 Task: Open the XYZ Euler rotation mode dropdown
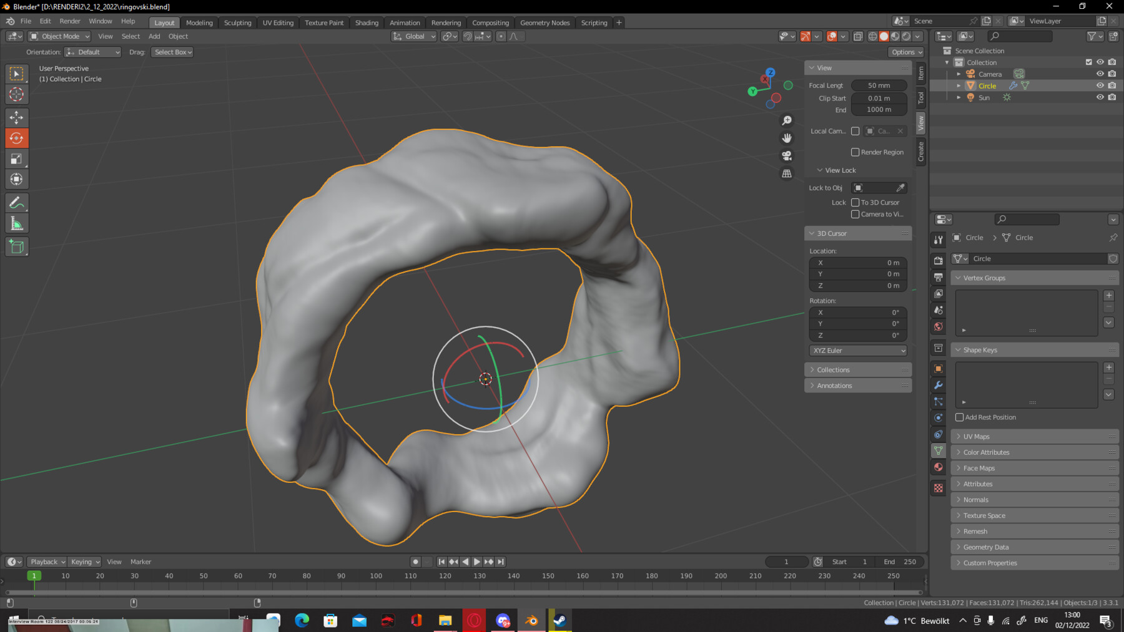857,350
